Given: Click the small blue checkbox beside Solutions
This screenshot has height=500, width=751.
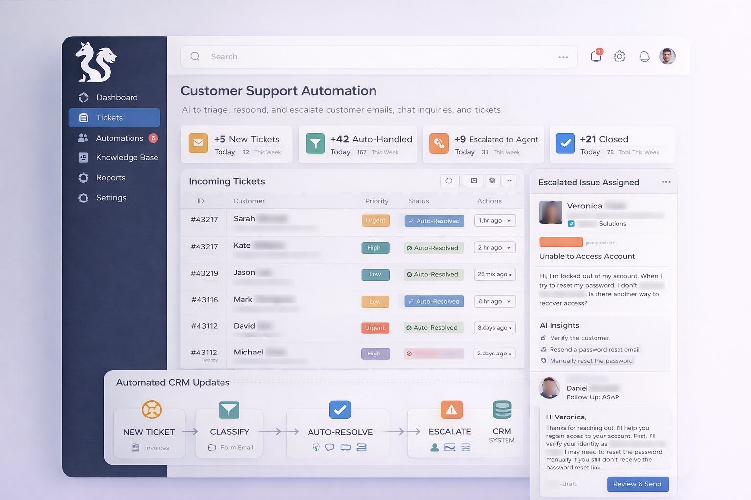Looking at the screenshot, I should tap(571, 224).
